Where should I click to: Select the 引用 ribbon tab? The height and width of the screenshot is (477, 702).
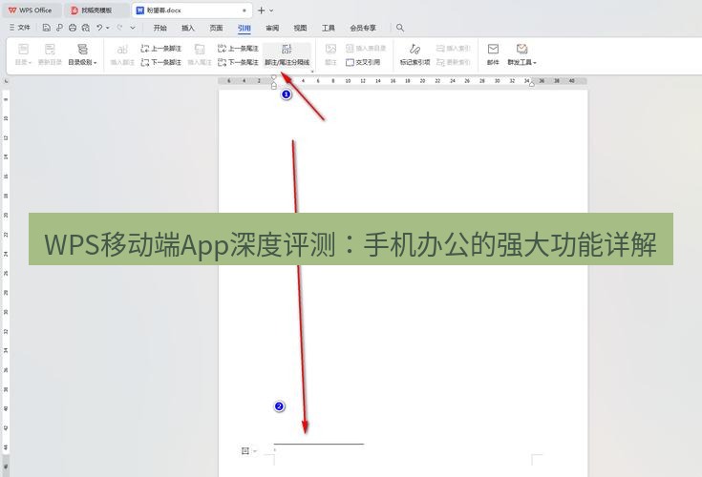point(244,29)
